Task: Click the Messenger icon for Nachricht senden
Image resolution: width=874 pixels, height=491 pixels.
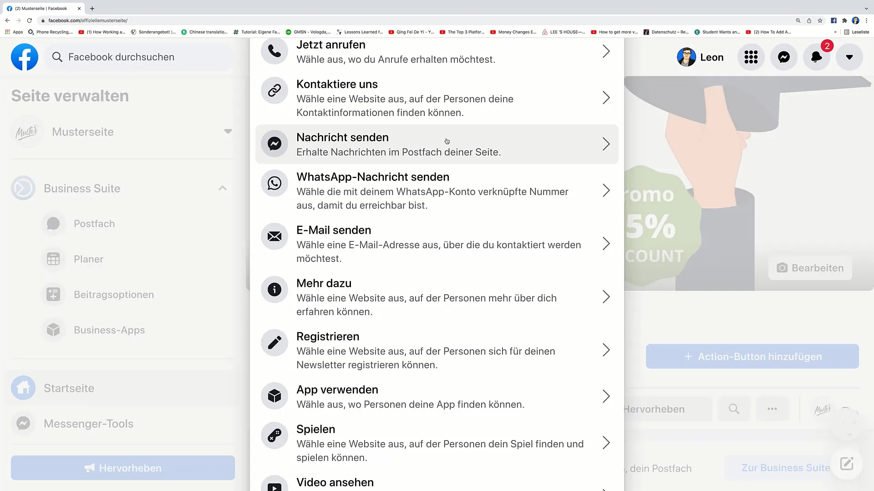Action: click(274, 144)
